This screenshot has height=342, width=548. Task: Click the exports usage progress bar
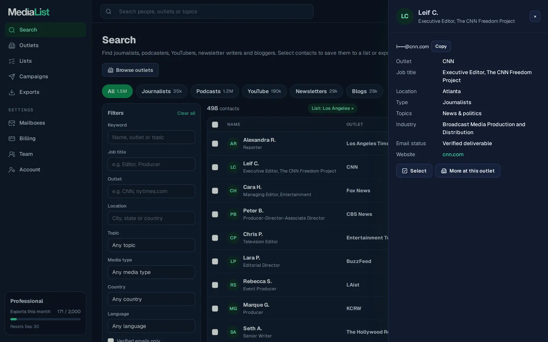(x=45, y=319)
